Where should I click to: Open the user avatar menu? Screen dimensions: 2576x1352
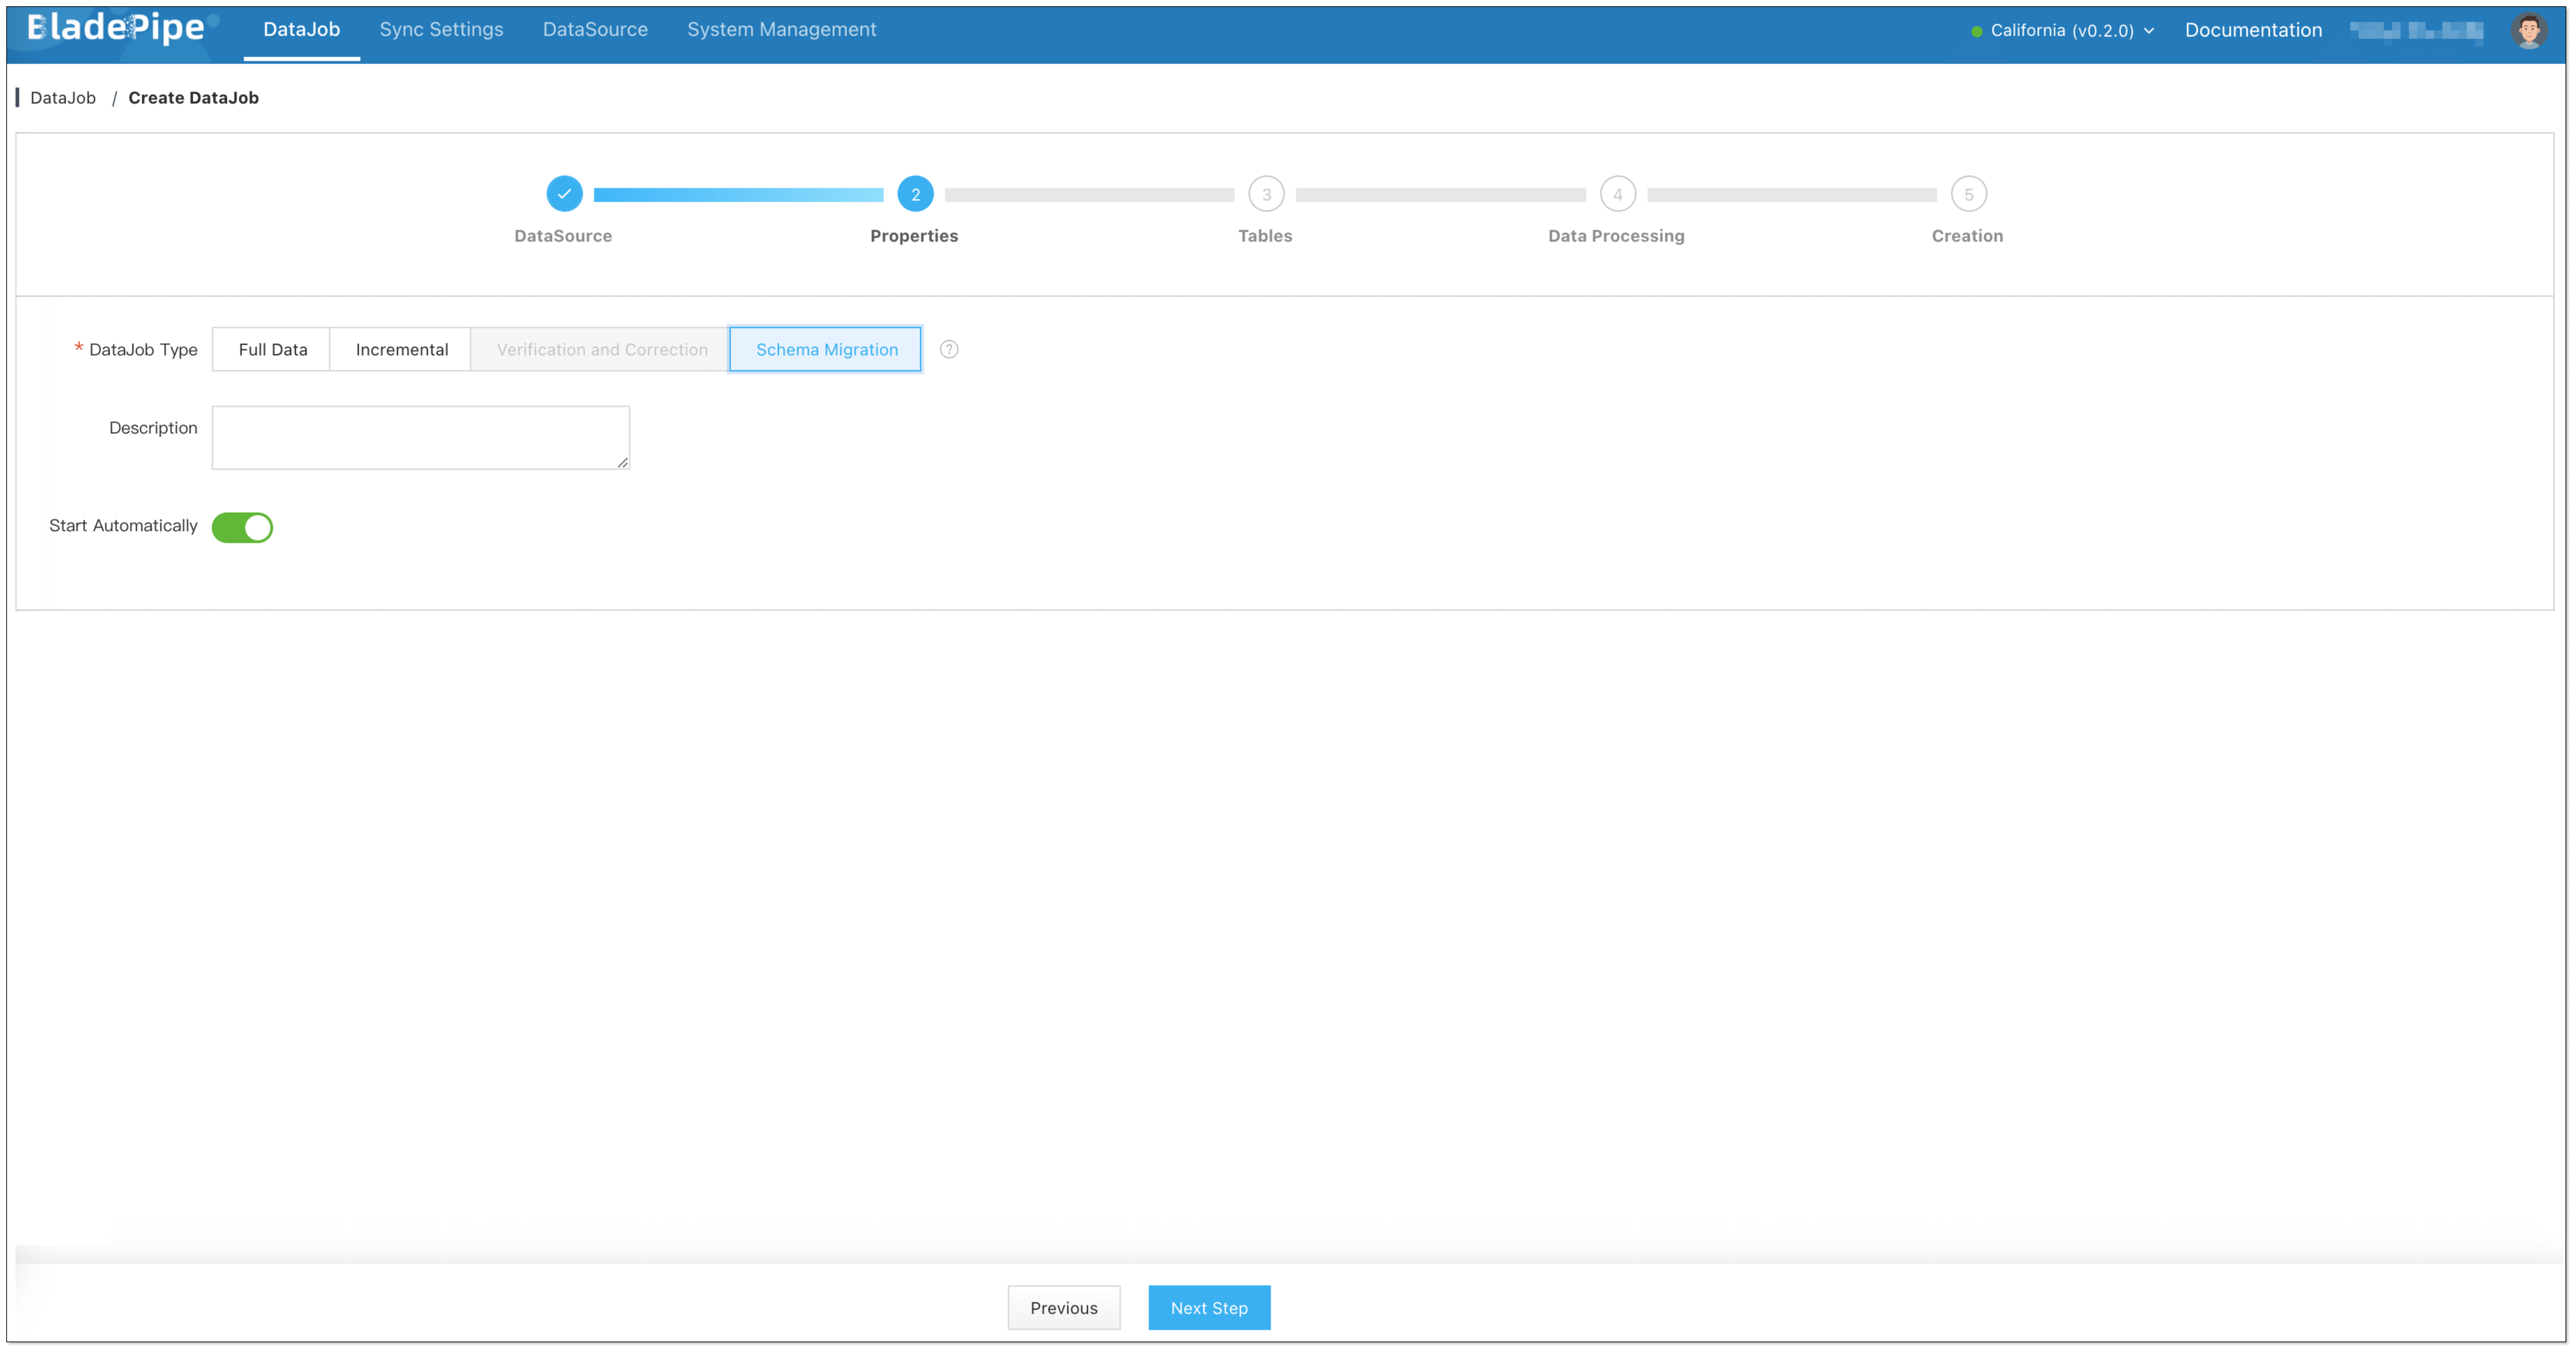2529,30
